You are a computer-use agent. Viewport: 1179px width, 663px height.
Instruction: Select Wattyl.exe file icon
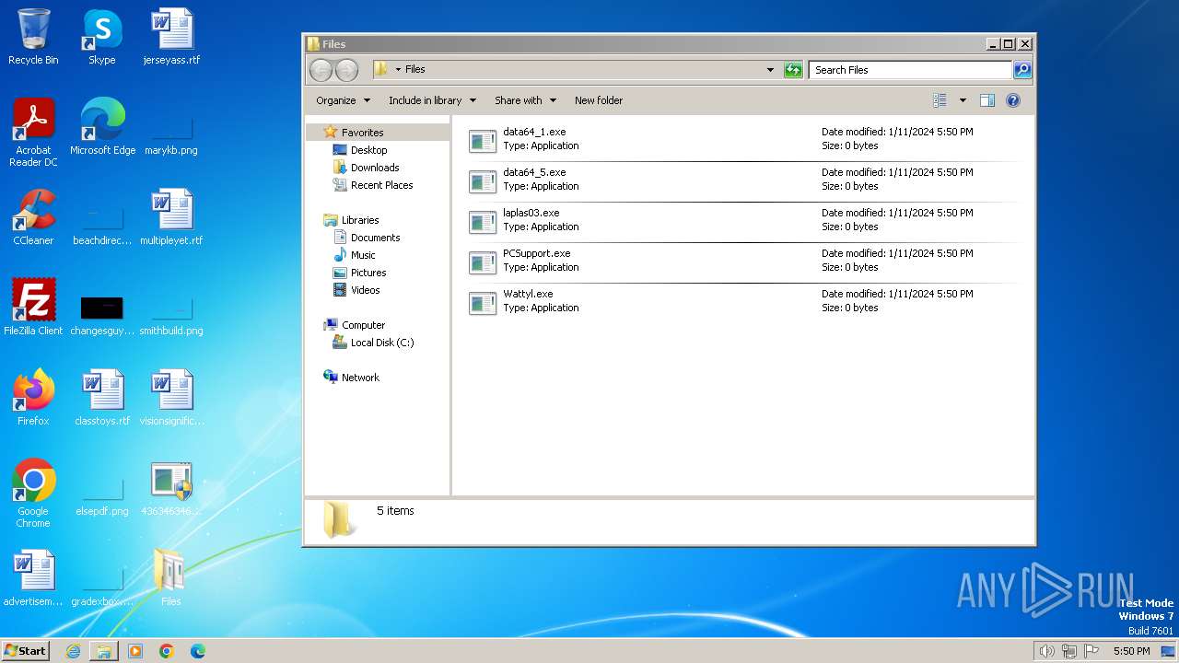483,303
